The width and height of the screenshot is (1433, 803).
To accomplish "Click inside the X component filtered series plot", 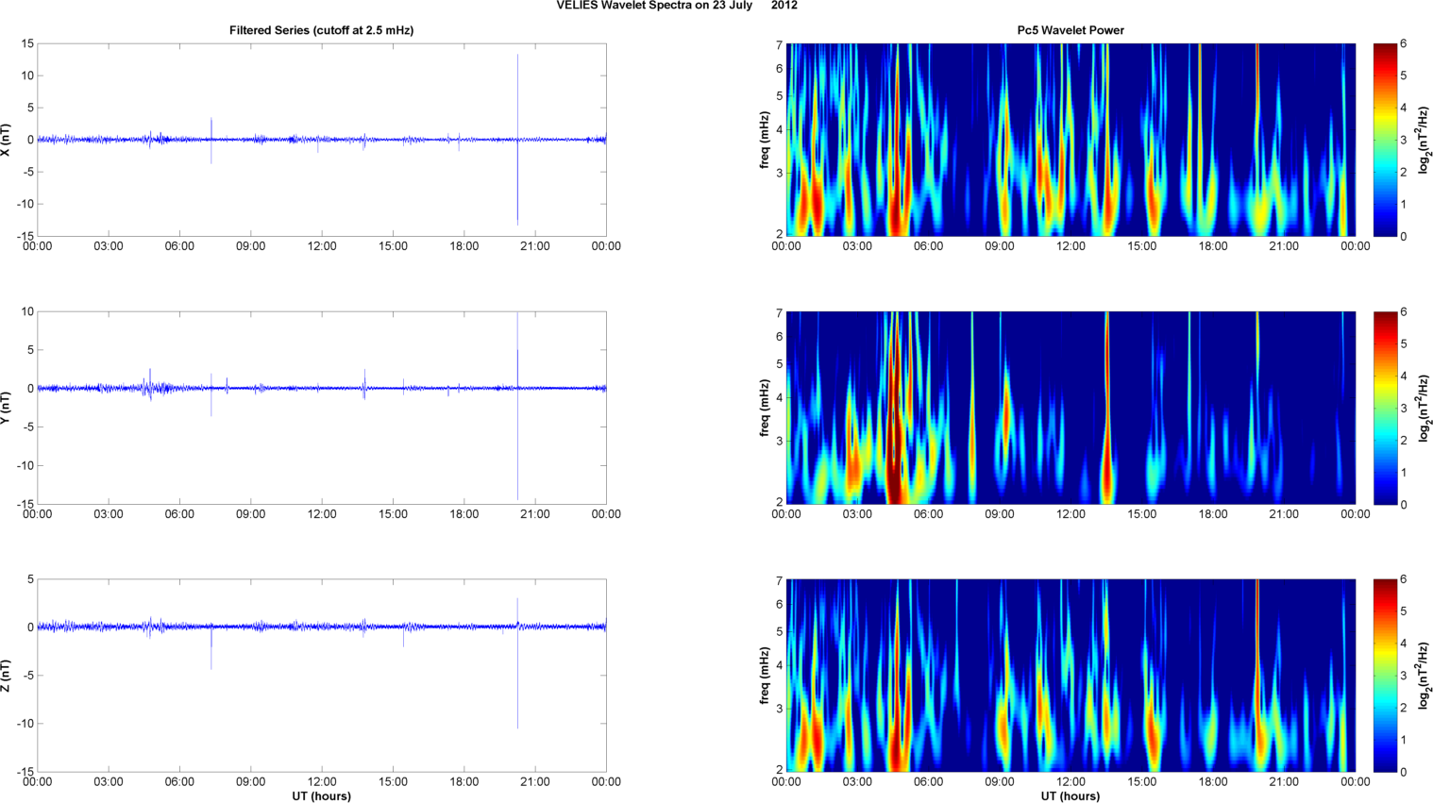I will pos(321,140).
